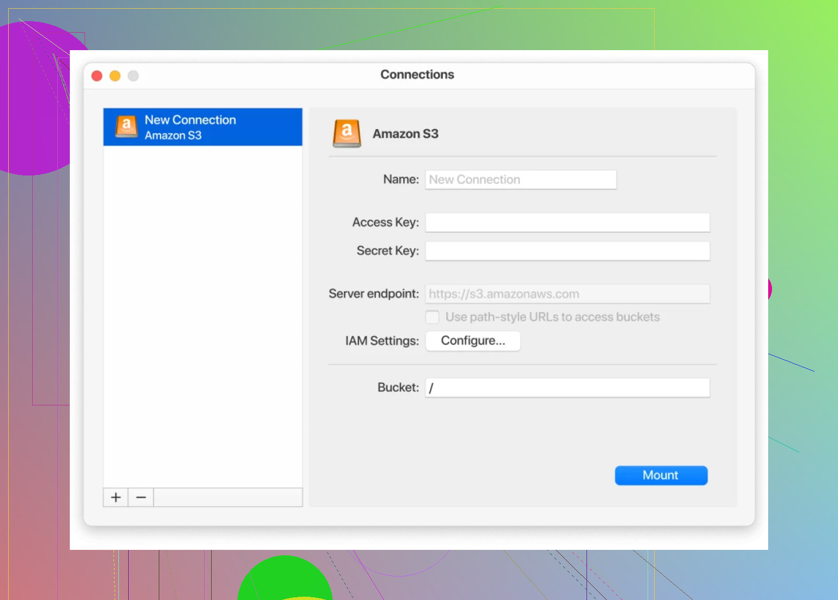Open IAM Settings Configure dialog
The width and height of the screenshot is (838, 600).
[x=473, y=341]
